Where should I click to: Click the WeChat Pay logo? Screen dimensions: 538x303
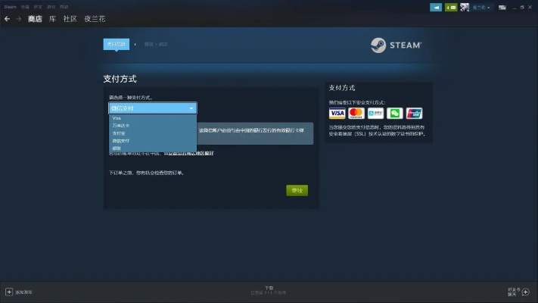pyautogui.click(x=394, y=114)
